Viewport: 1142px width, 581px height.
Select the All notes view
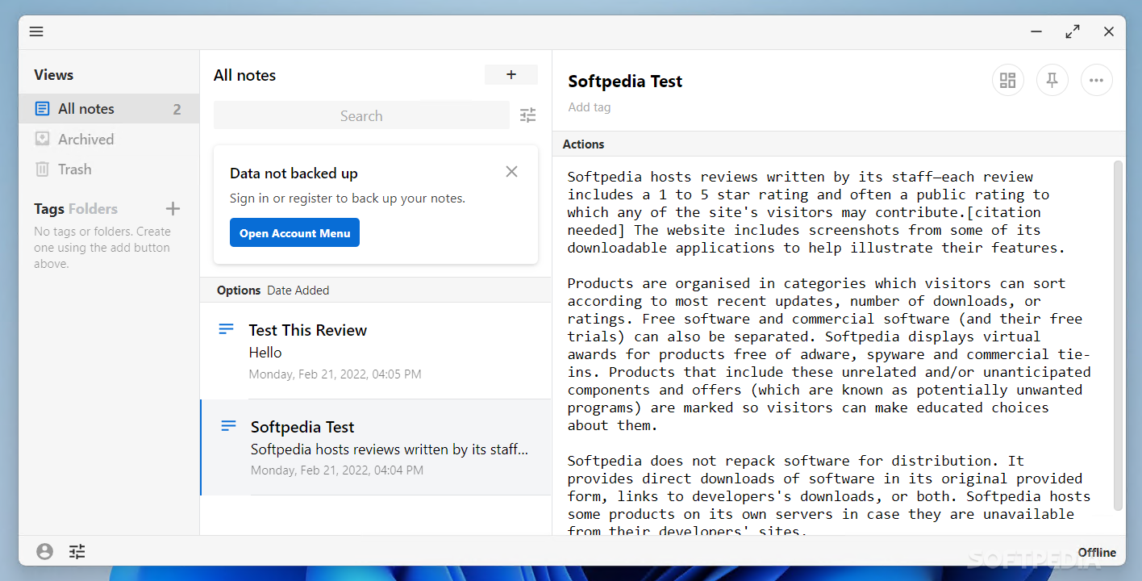(109, 109)
